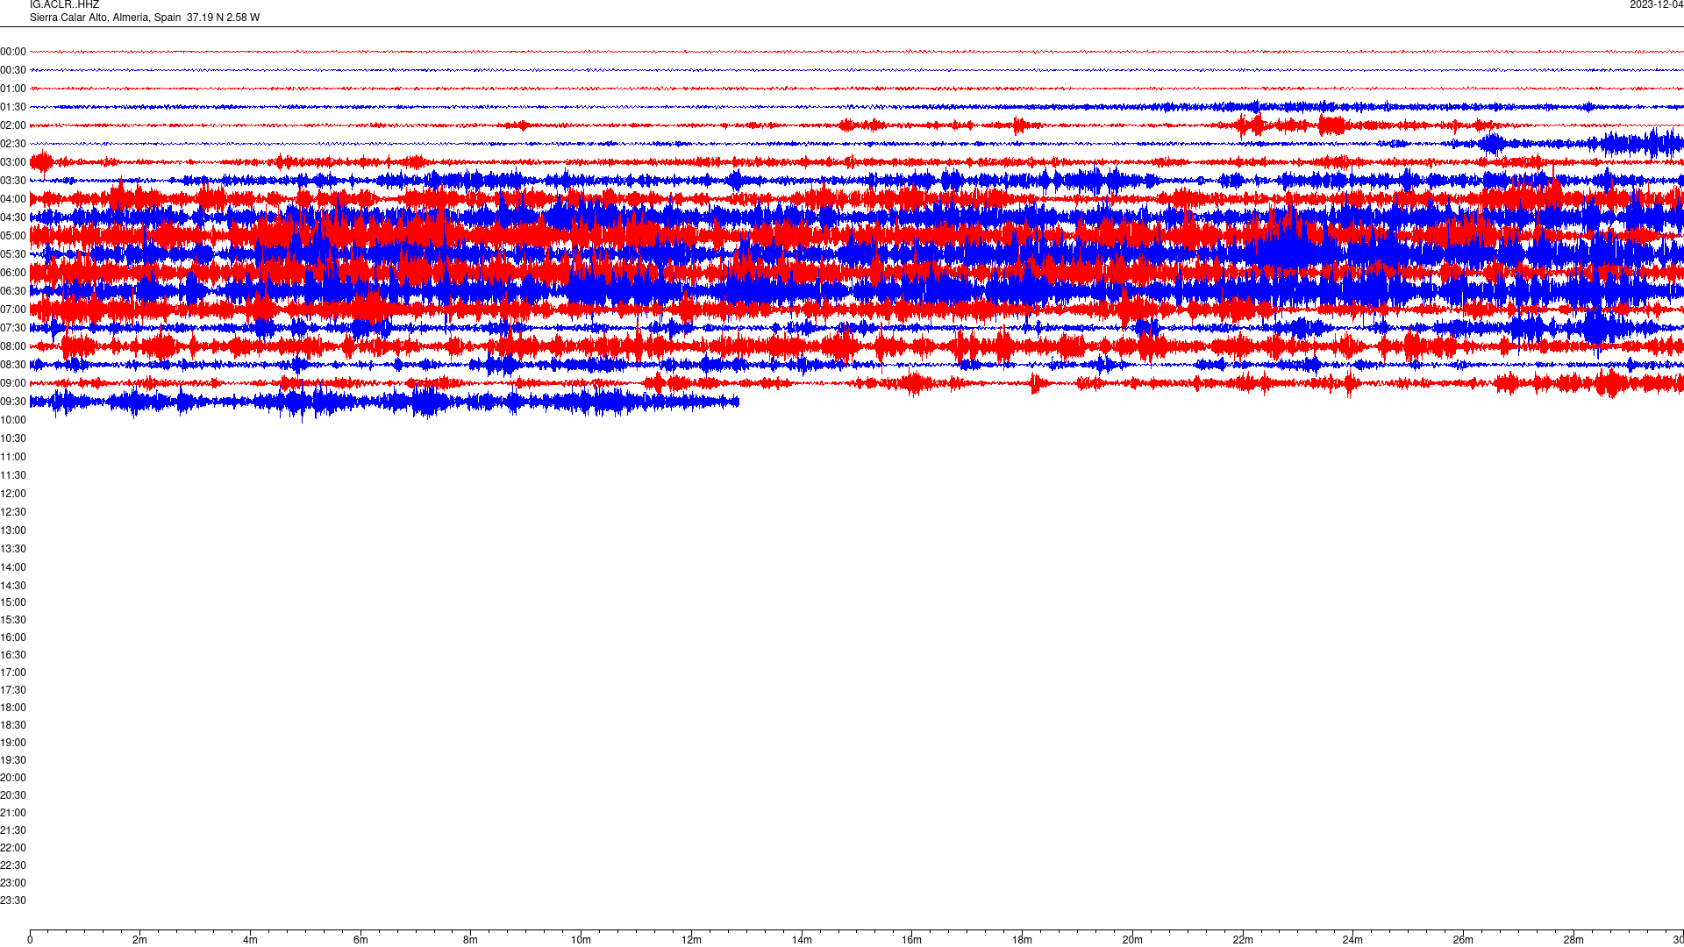Click the 21:00 time row label
Image resolution: width=1684 pixels, height=947 pixels.
(x=13, y=813)
